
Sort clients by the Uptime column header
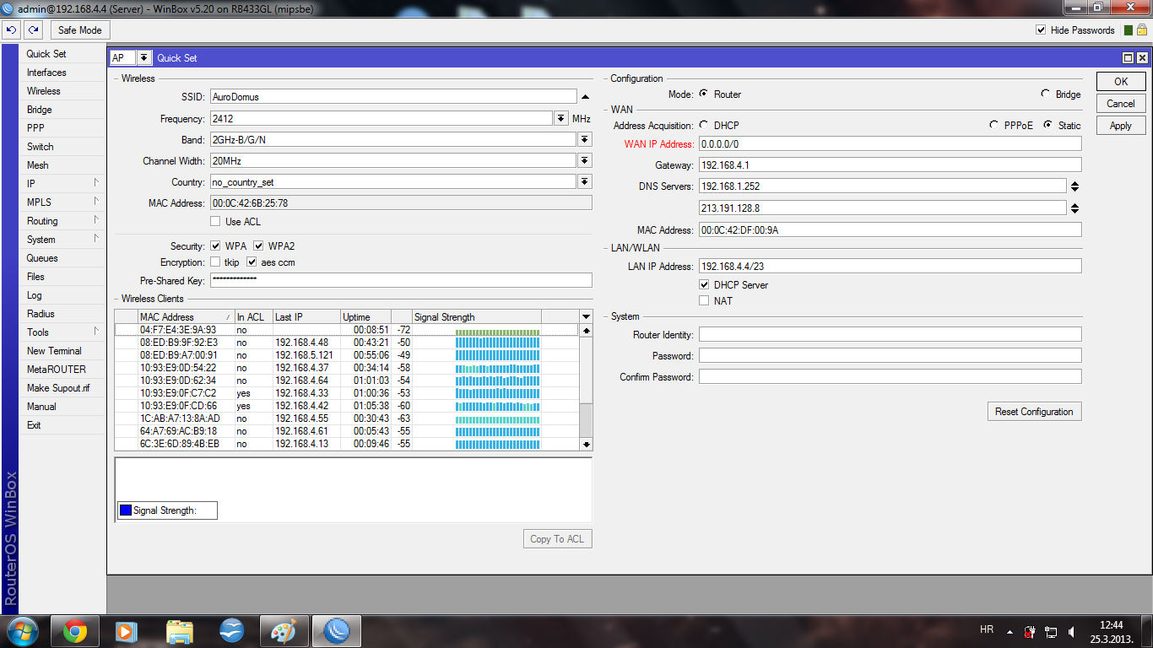[365, 317]
